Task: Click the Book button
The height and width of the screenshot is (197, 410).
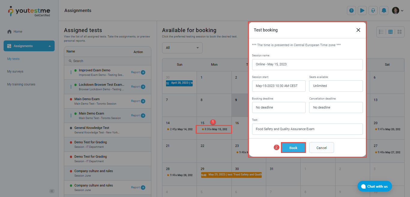Action: coord(293,148)
